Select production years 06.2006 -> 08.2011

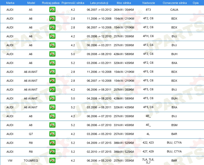pos(99,90)
